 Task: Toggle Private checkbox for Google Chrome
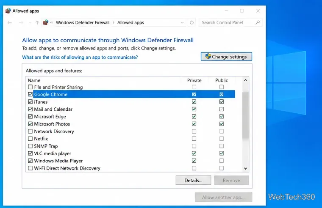(x=194, y=94)
